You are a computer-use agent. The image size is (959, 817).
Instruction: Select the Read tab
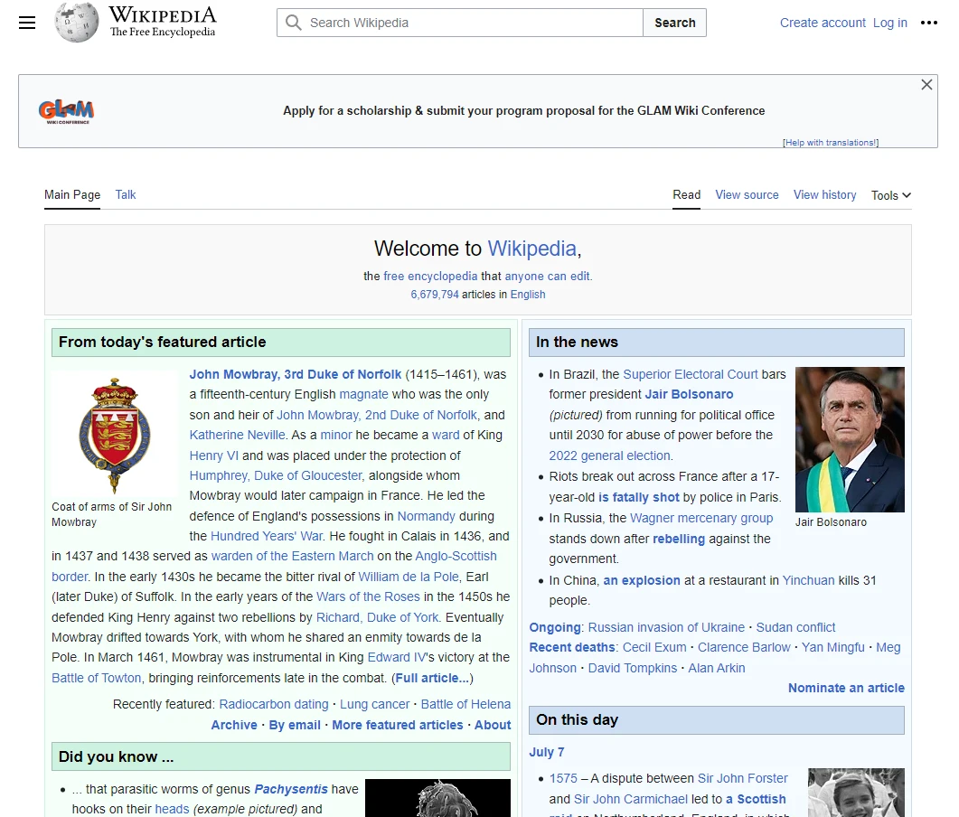pyautogui.click(x=686, y=194)
